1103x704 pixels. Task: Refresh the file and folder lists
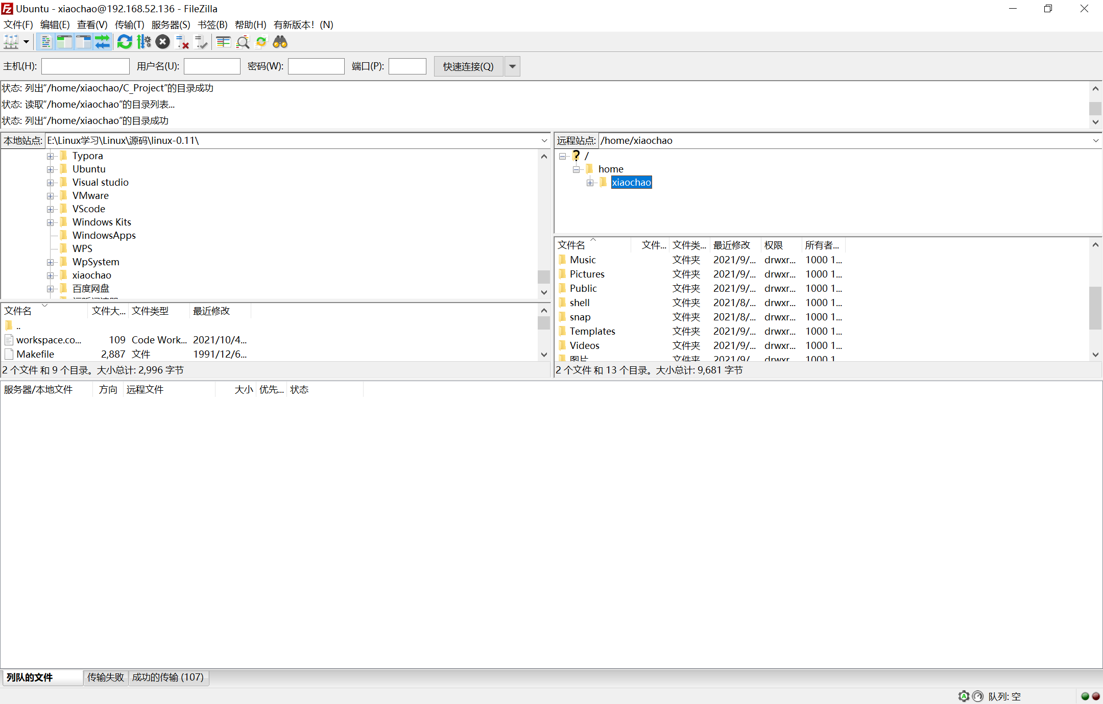125,42
